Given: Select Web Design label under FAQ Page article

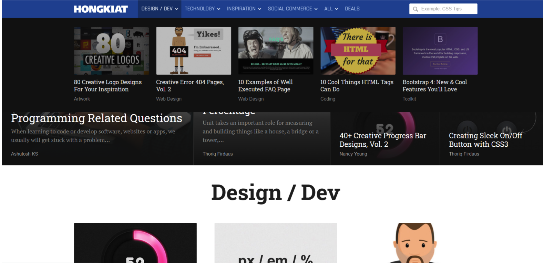Looking at the screenshot, I should [x=251, y=99].
